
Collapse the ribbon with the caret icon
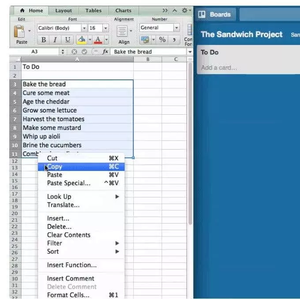tap(175, 11)
